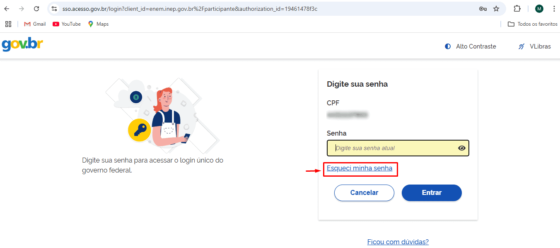This screenshot has width=560, height=248.
Task: View site information icon in address bar
Action: click(x=54, y=9)
